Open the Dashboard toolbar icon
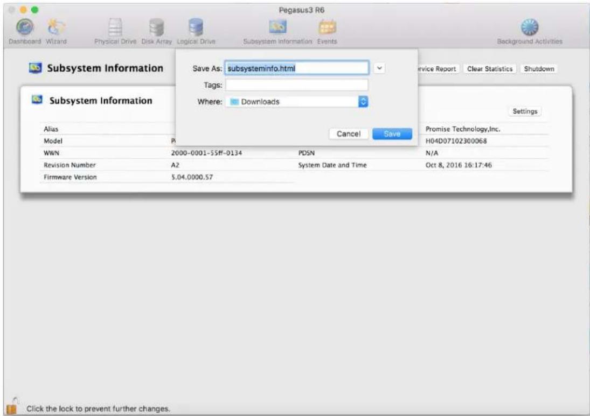 tap(25, 27)
